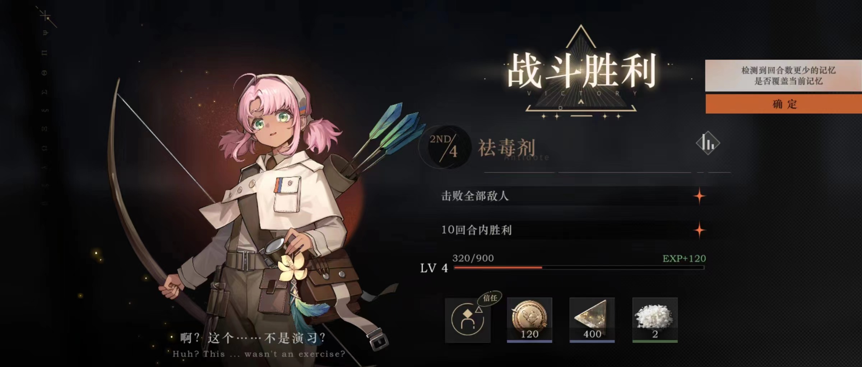Screen dimensions: 862x367
Task: Click the LV 4 level label
Action: [434, 268]
